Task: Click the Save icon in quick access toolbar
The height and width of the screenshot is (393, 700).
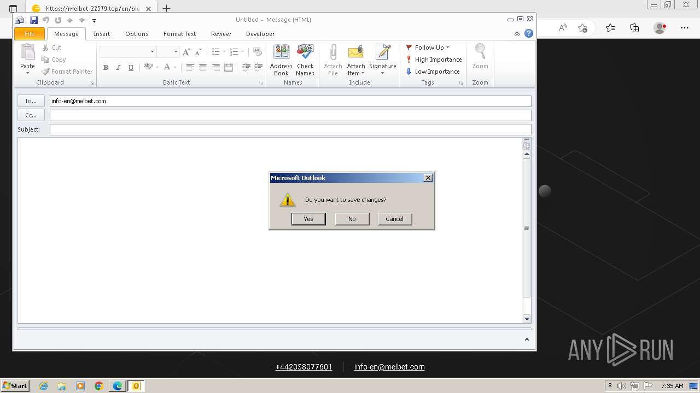Action: pos(34,20)
